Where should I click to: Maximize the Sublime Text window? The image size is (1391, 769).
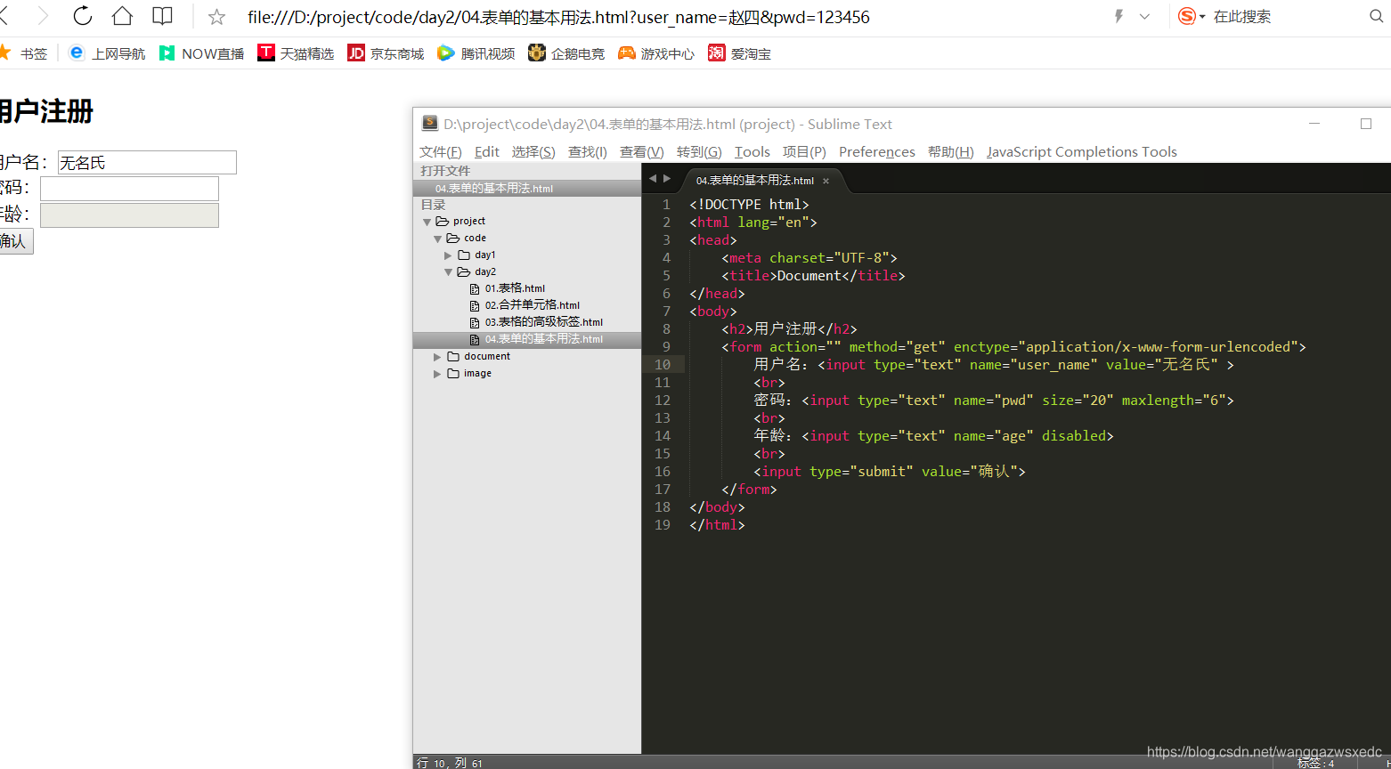1366,124
